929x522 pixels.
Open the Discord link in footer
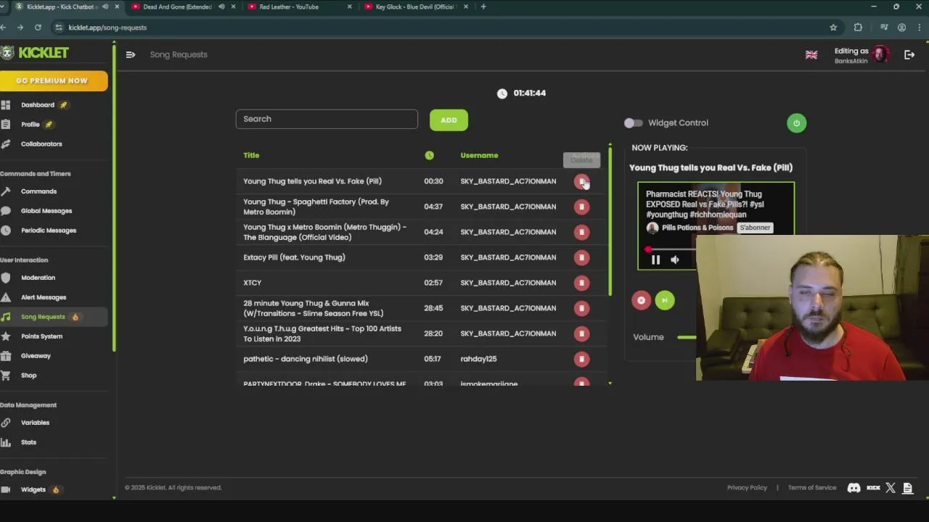tap(854, 488)
